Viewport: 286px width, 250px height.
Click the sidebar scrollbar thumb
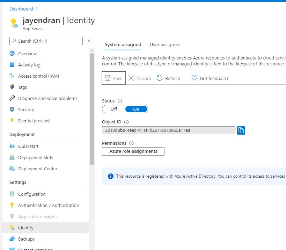tap(92, 109)
